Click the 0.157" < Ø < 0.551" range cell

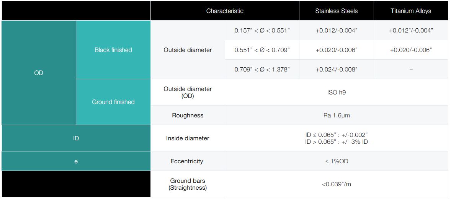(262, 31)
